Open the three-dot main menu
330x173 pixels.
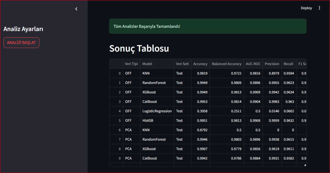click(319, 8)
